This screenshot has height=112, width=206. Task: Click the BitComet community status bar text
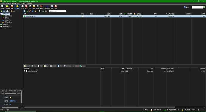(x=5, y=110)
